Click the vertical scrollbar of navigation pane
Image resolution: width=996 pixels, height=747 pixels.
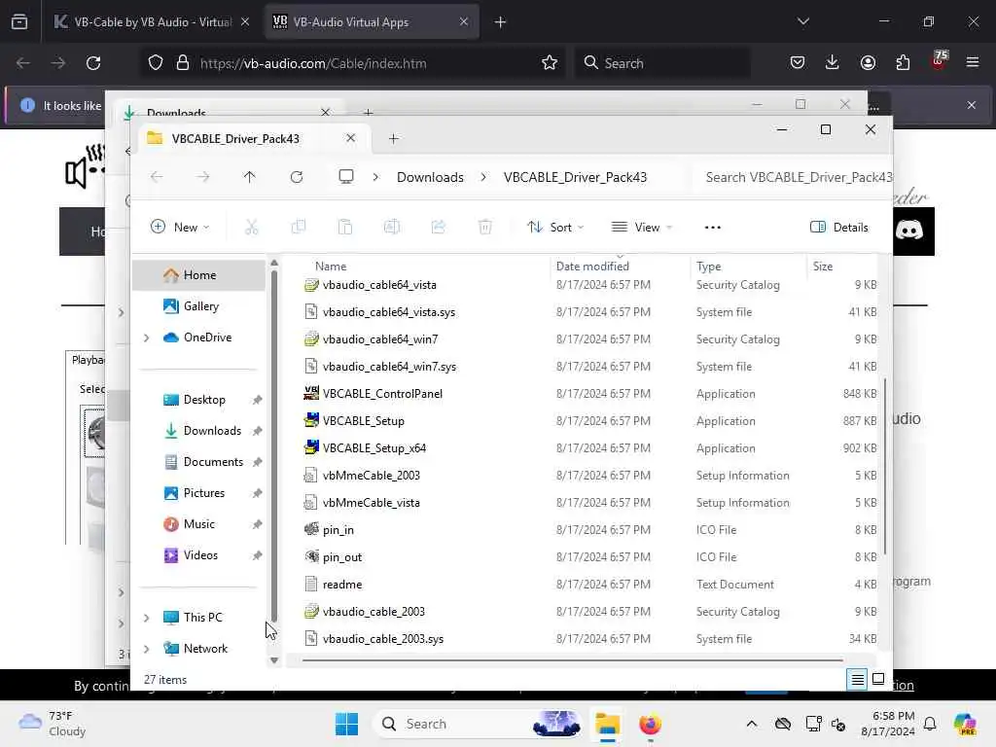click(x=274, y=445)
